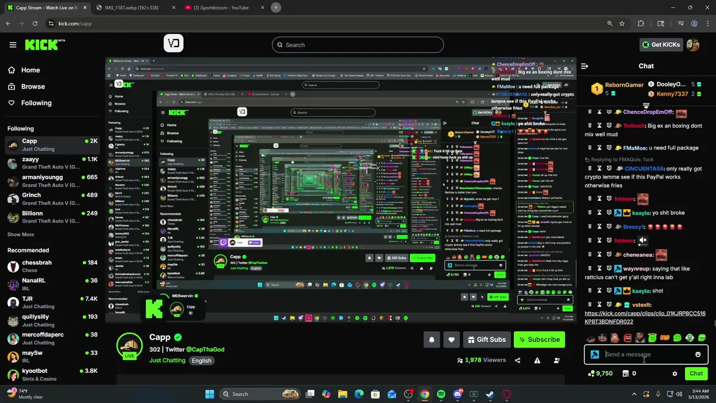This screenshot has height=403, width=716.
Task: Click the English language tag
Action: point(201,360)
